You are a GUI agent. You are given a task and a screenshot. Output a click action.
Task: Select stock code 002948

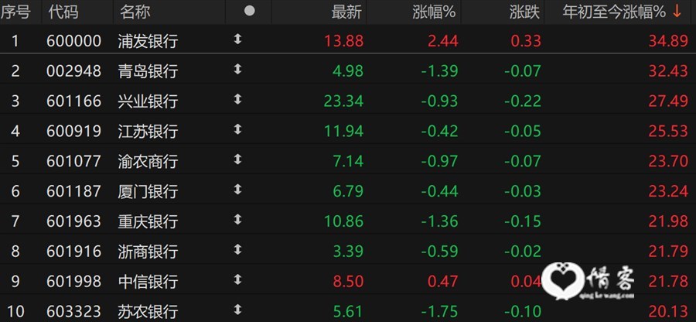click(x=73, y=71)
